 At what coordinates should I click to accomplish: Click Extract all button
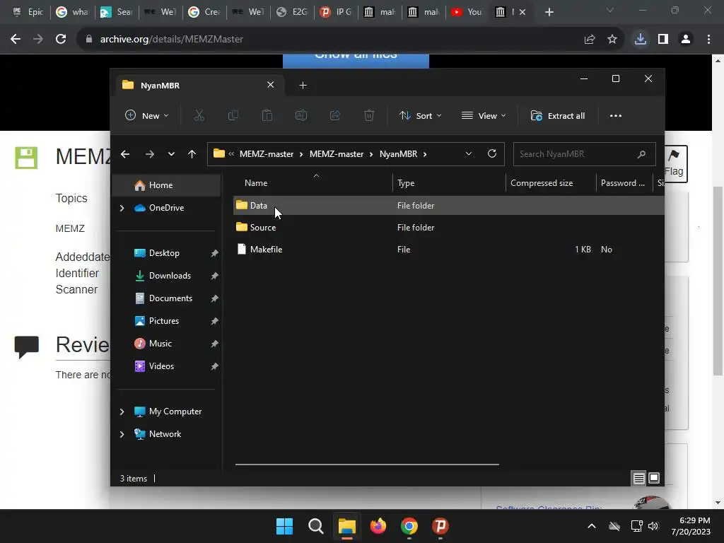point(558,115)
